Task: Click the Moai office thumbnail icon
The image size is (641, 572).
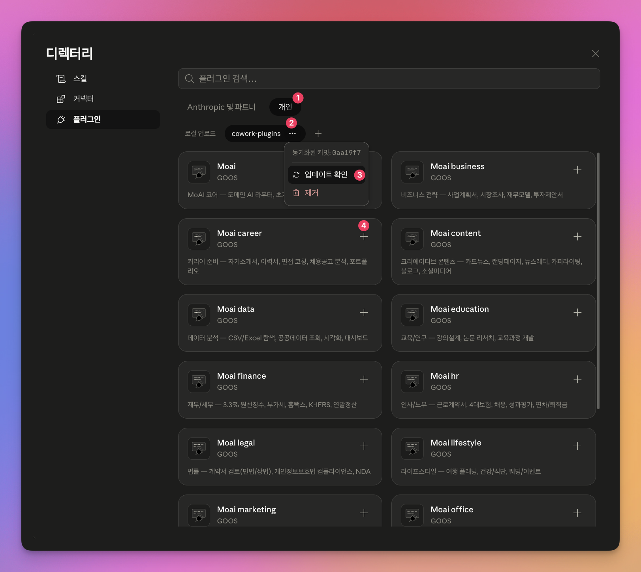Action: [x=412, y=515]
